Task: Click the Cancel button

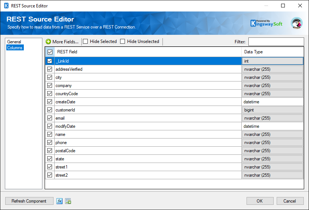Action: point(290,201)
